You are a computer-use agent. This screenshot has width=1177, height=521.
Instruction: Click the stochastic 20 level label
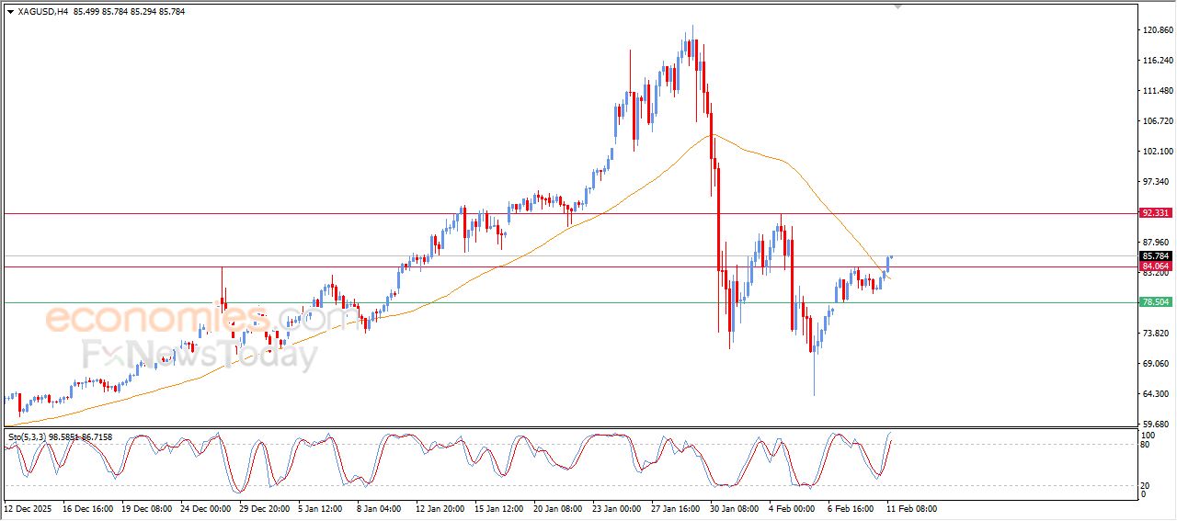point(1145,485)
